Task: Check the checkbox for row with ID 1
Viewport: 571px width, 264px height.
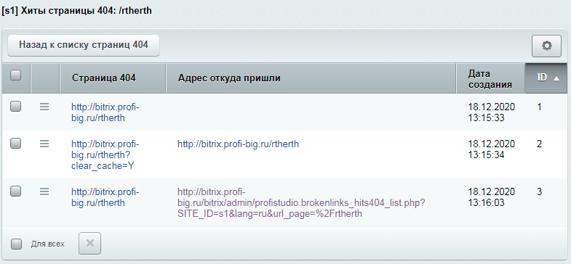Action: coord(15,107)
